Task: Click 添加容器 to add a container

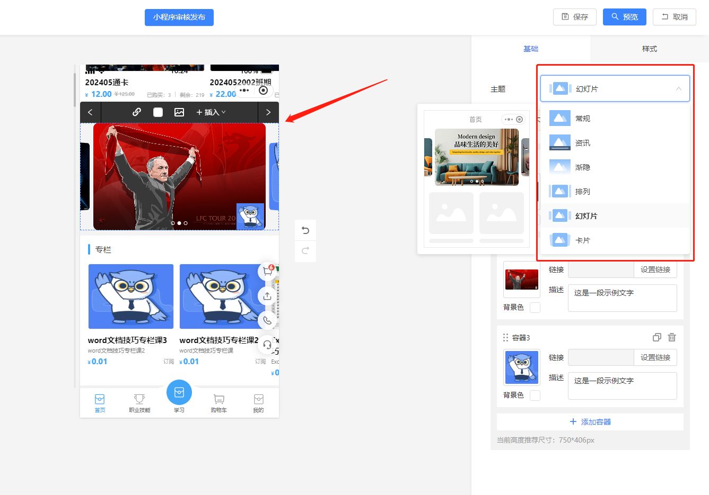Action: click(590, 422)
